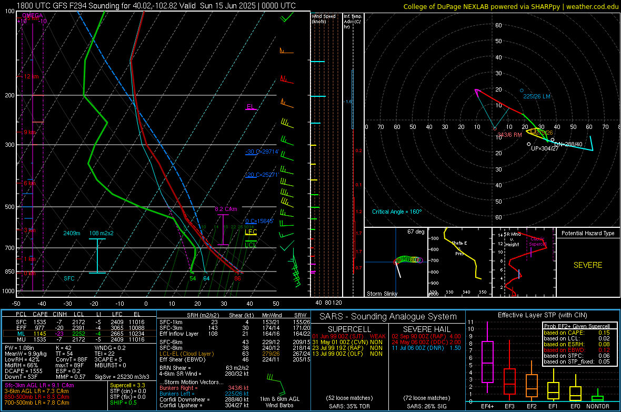Click the '-30 C=29714' height label
The width and height of the screenshot is (621, 412).
click(x=262, y=152)
